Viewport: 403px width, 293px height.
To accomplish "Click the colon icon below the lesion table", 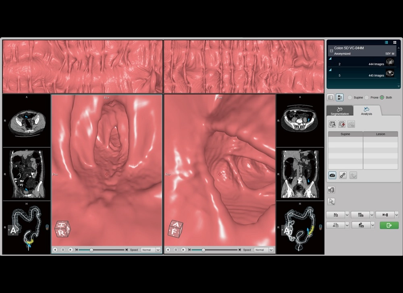I will (x=332, y=175).
